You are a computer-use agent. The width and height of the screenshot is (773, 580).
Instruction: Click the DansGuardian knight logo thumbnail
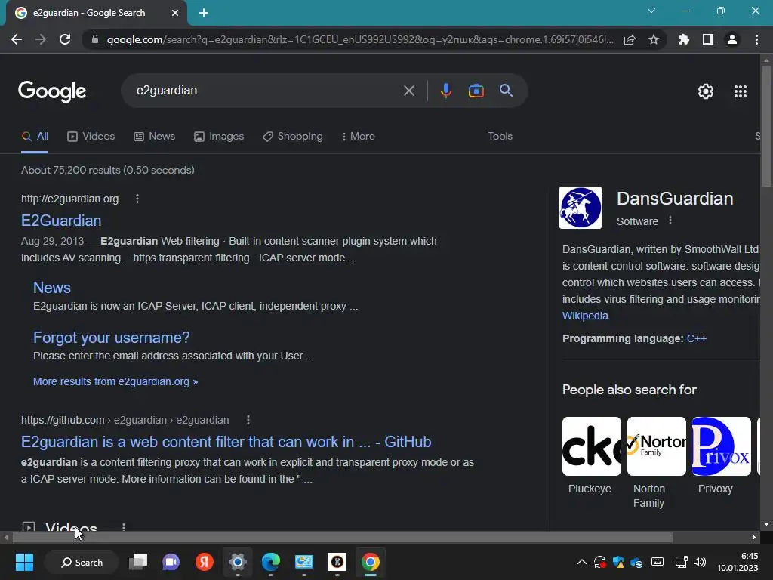click(x=581, y=208)
